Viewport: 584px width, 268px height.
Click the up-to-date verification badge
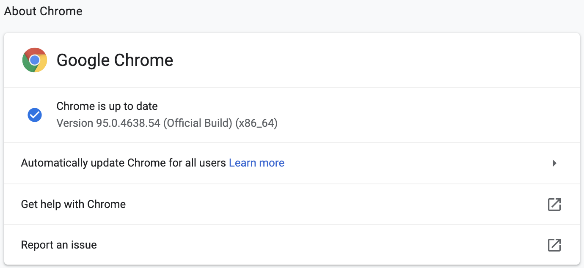[x=35, y=115]
